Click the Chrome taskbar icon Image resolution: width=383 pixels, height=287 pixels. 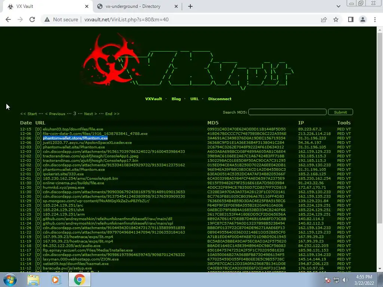pyautogui.click(x=79, y=280)
